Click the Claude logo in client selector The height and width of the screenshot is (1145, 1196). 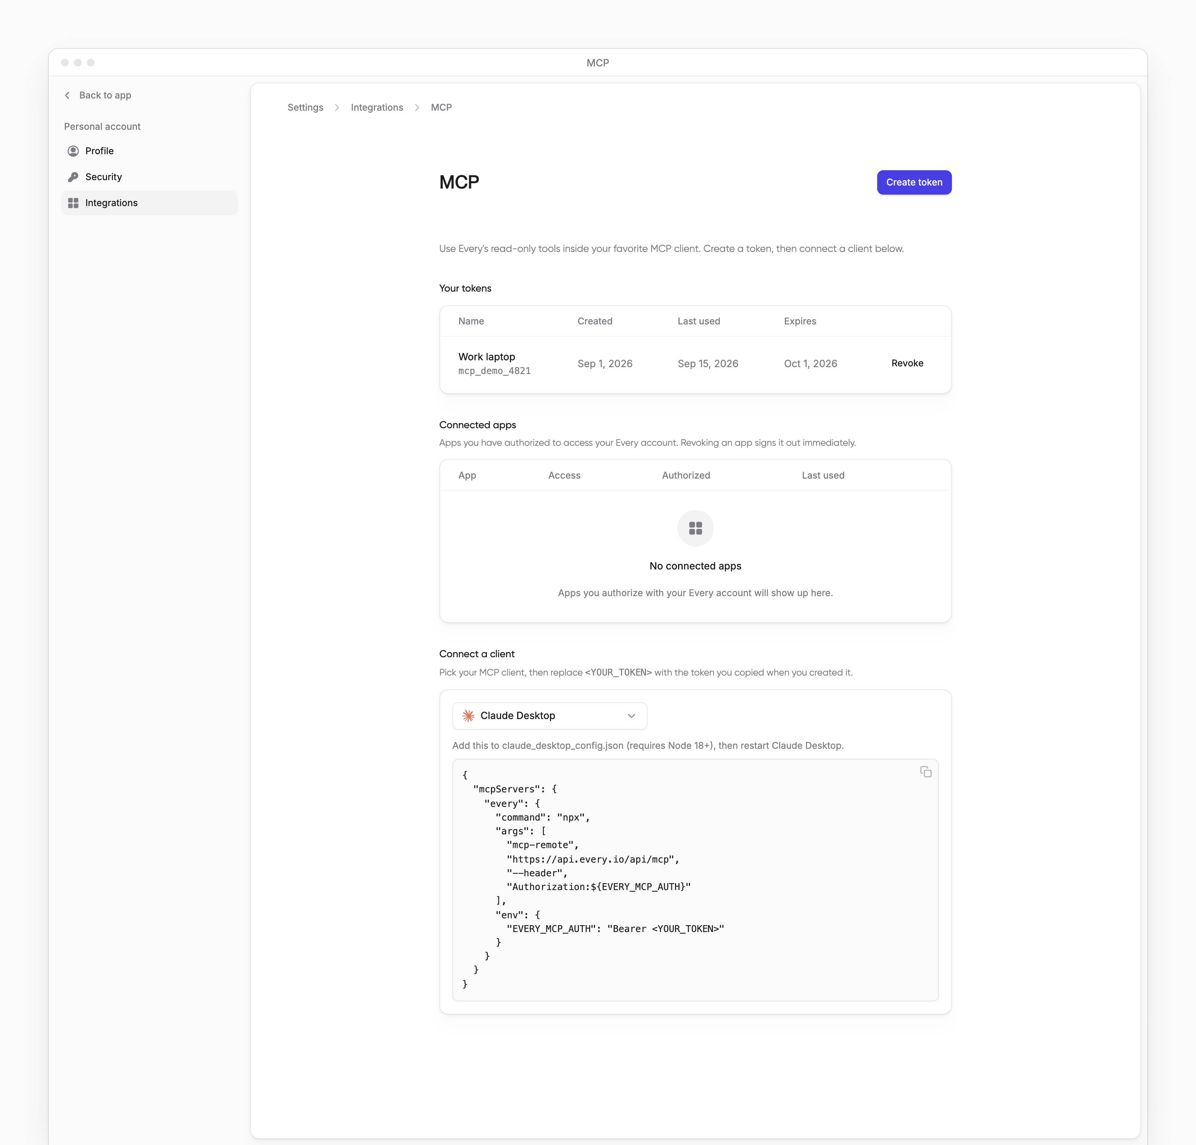(x=468, y=716)
